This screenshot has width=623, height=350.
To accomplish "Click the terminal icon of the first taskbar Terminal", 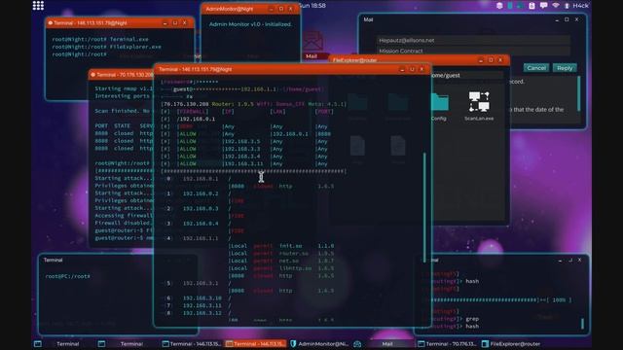I will tap(38, 344).
